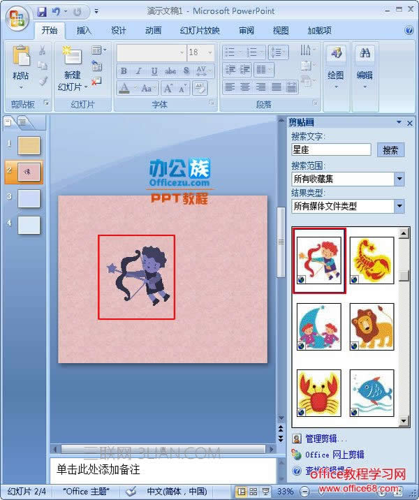This screenshot has width=419, height=500.
Task: Switch to slide sorter view in status bar
Action: pos(253,492)
